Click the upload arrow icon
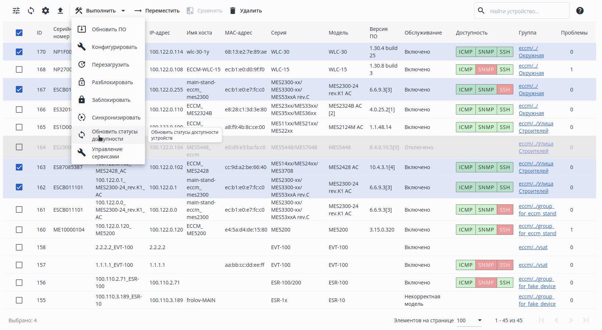 point(60,11)
